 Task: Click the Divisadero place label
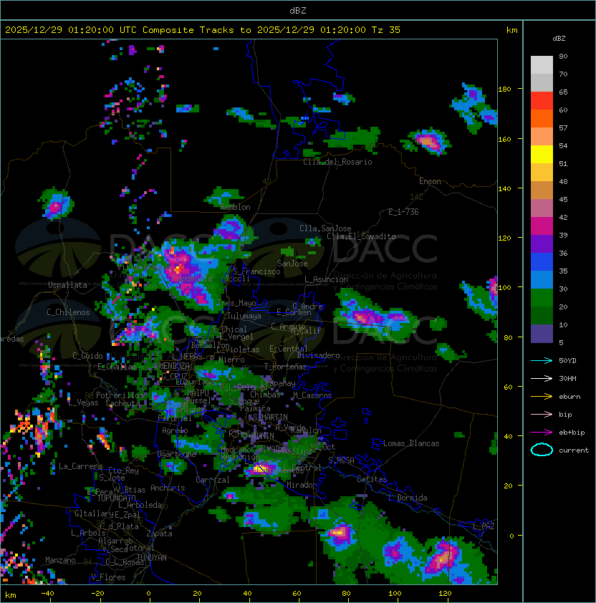coord(319,355)
